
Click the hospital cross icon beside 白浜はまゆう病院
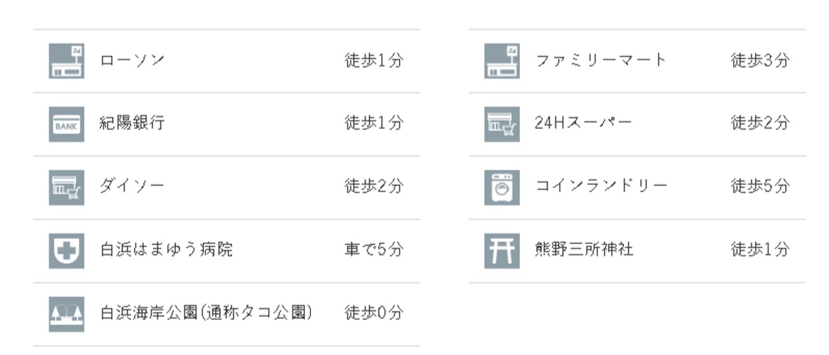pos(67,251)
